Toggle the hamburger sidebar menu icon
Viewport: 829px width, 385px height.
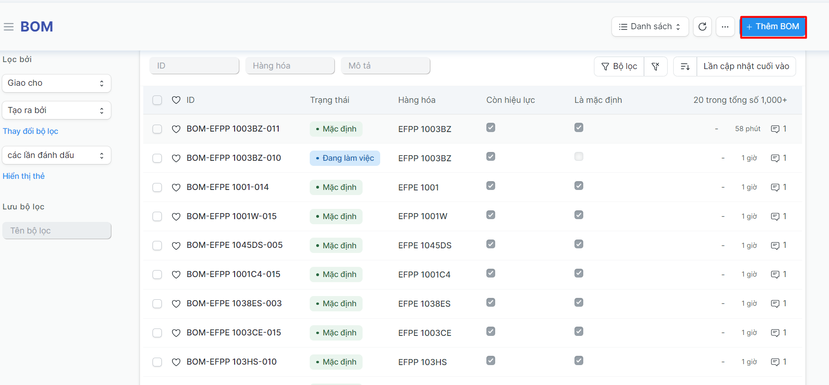coord(8,27)
